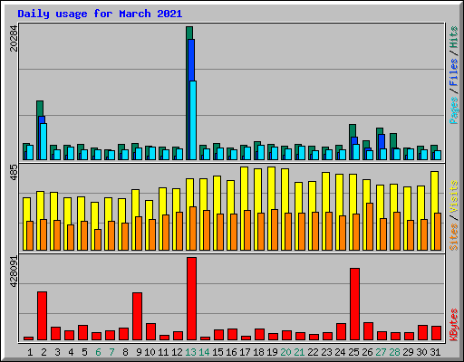The image size is (464, 362).
Task: Select day 10 on the date axis
Action: (150, 352)
